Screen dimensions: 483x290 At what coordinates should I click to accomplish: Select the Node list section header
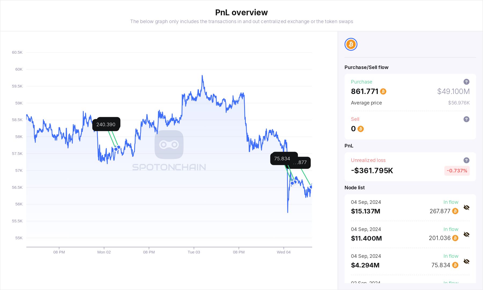tap(354, 188)
